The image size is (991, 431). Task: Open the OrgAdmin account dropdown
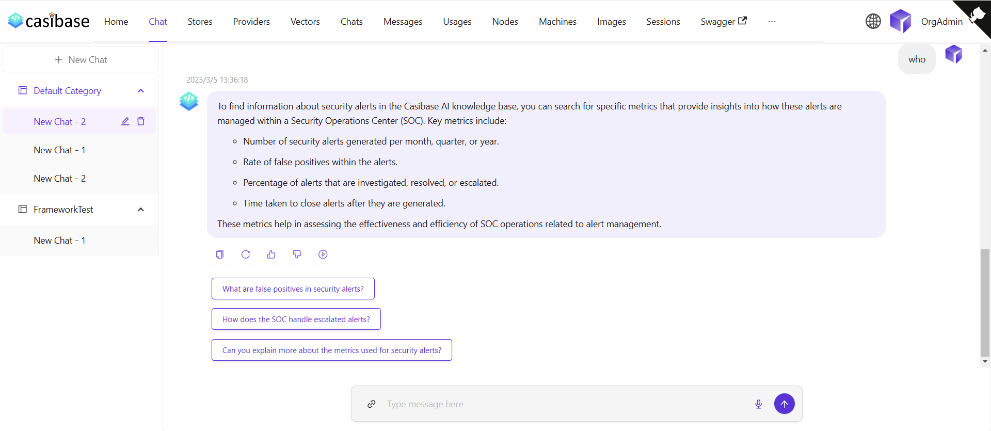click(x=941, y=22)
